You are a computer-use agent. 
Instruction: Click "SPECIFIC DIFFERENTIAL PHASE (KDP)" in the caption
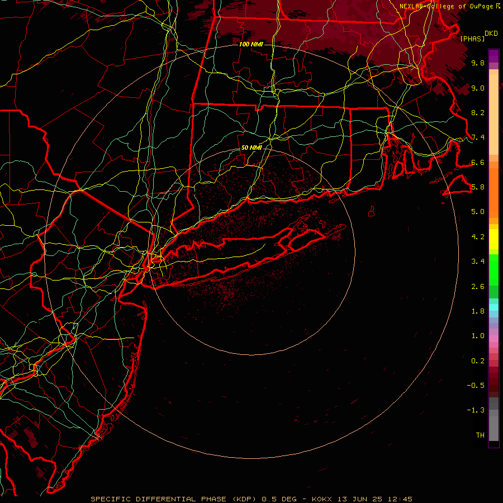pyautogui.click(x=174, y=499)
